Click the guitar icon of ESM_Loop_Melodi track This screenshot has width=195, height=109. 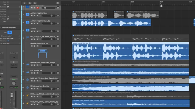[27, 95]
